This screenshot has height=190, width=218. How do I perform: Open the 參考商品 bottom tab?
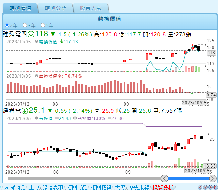point(15,187)
